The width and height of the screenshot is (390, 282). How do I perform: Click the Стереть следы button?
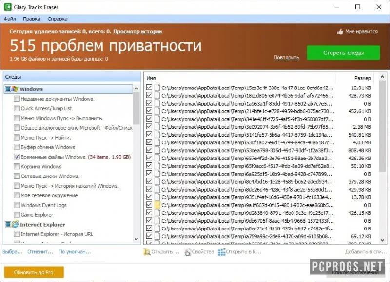point(343,53)
